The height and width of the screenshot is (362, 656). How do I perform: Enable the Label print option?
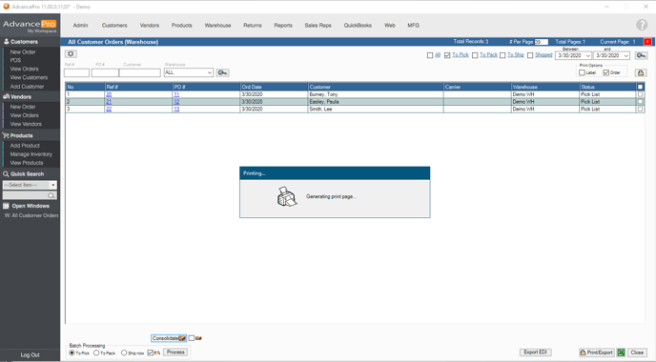[582, 72]
